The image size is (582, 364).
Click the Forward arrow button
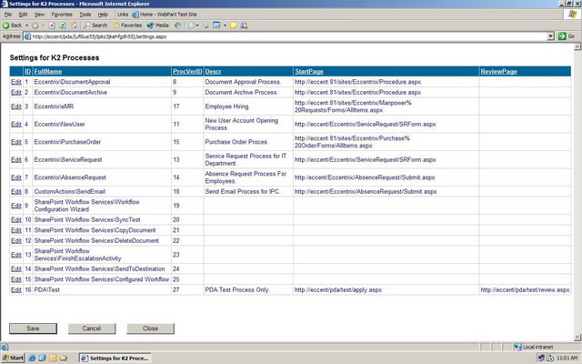[35, 25]
